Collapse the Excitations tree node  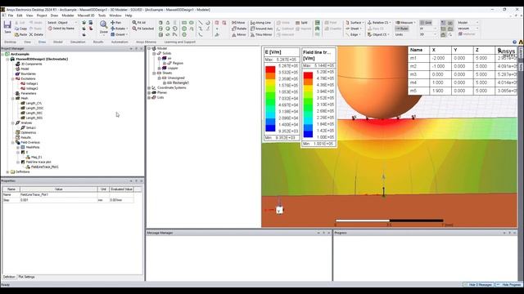[x=13, y=78]
